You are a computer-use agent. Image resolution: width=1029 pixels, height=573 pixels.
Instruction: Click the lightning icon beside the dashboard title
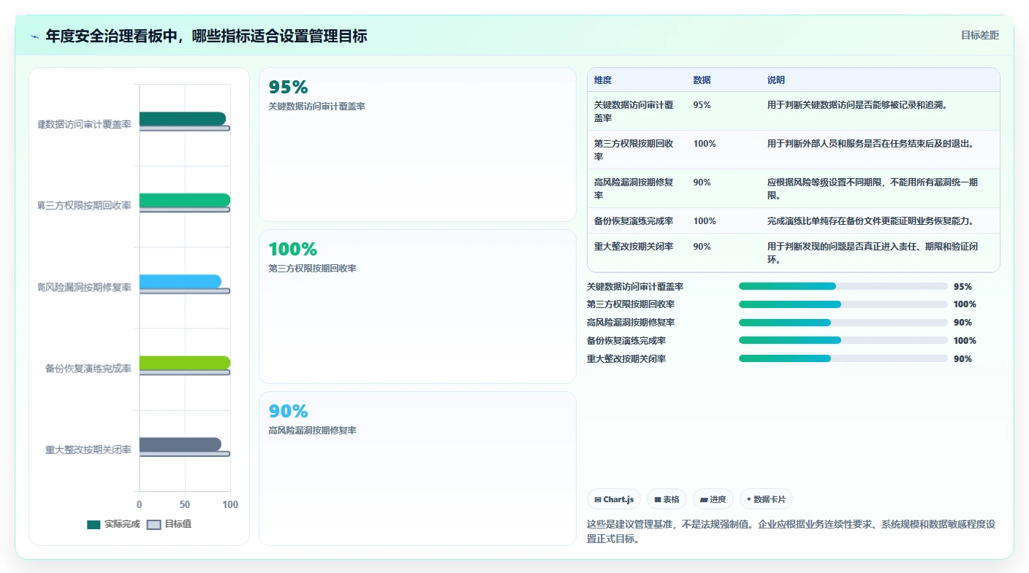click(x=34, y=36)
